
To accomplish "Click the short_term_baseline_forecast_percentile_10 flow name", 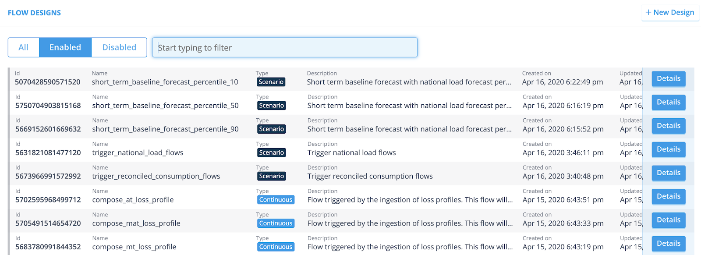I will point(165,82).
